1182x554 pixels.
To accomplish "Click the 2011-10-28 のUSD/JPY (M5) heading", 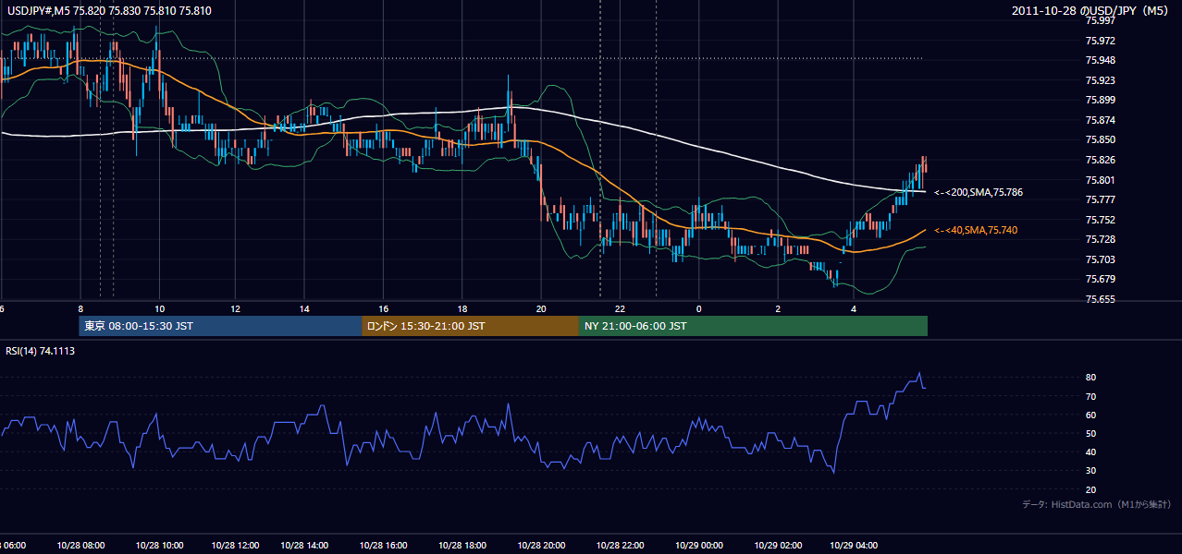I will point(1090,10).
